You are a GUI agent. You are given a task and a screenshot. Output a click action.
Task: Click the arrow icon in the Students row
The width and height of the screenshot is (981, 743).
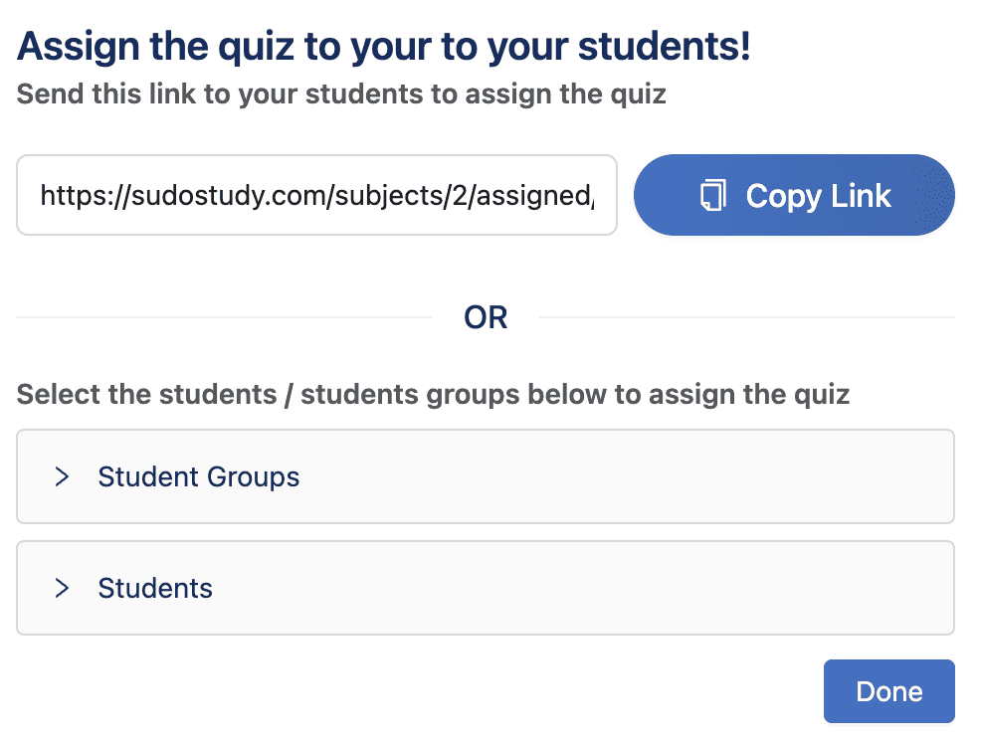[62, 588]
